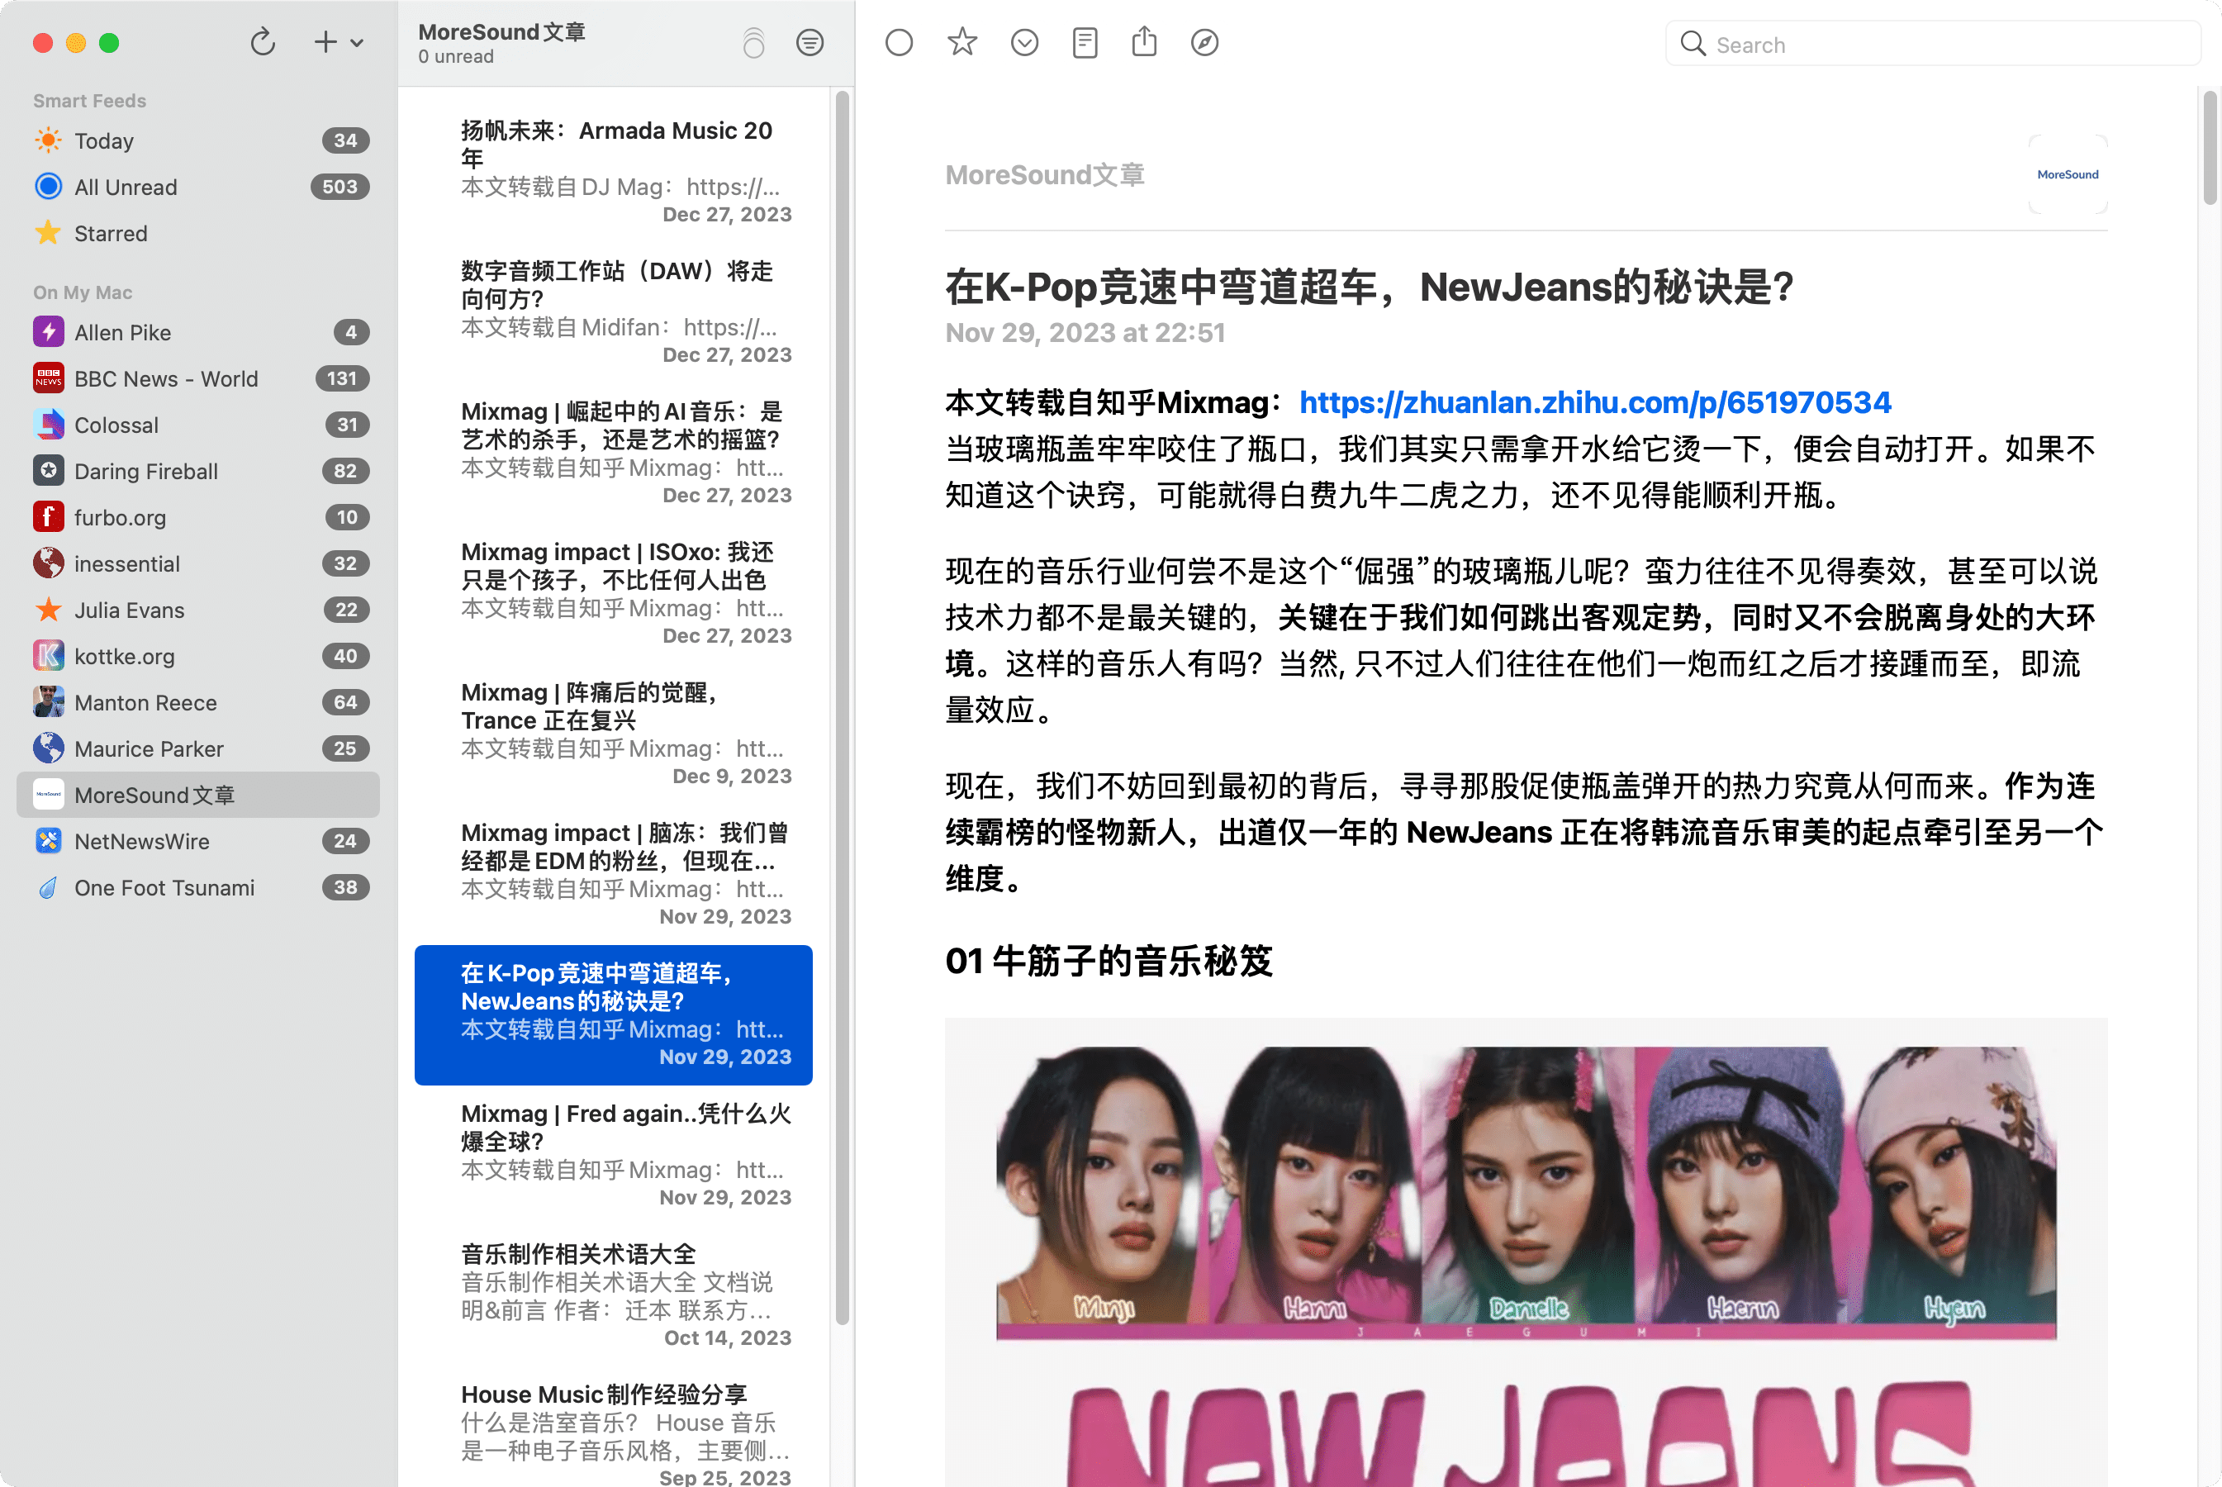Image resolution: width=2222 pixels, height=1487 pixels.
Task: Click the Allen Pike feed icon
Action: tap(49, 332)
